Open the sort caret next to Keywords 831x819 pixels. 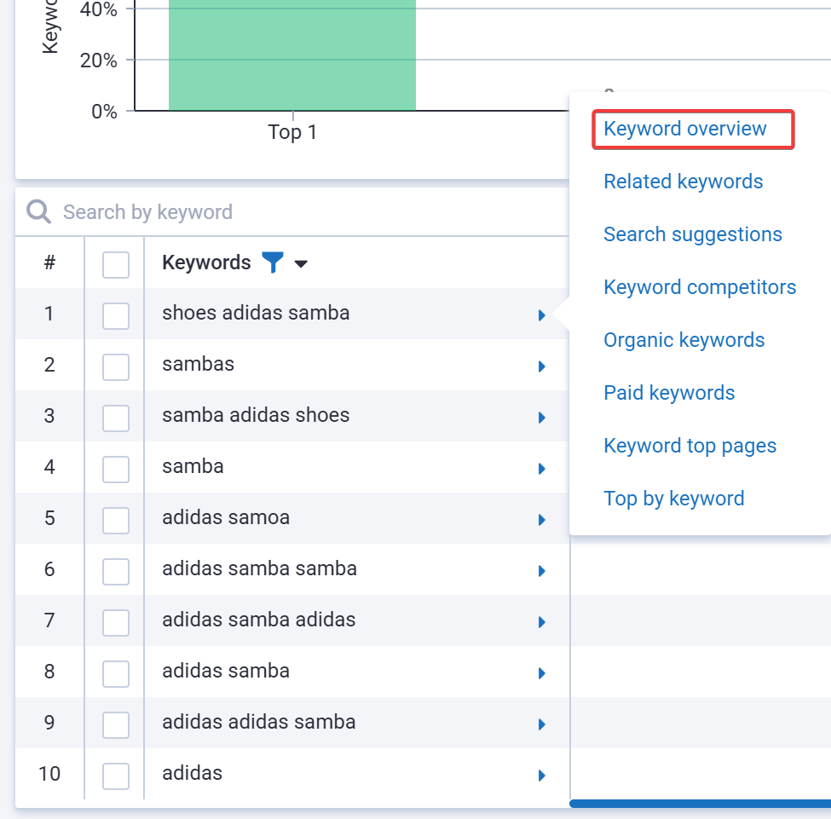(x=300, y=264)
